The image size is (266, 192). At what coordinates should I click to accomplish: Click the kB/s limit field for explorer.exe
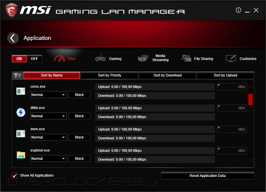[232, 151]
